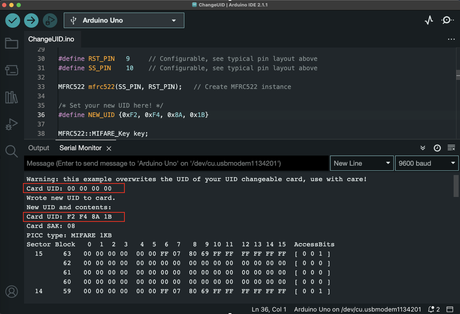Open the New Line line-ending dropdown
Image resolution: width=460 pixels, height=314 pixels.
tap(362, 163)
